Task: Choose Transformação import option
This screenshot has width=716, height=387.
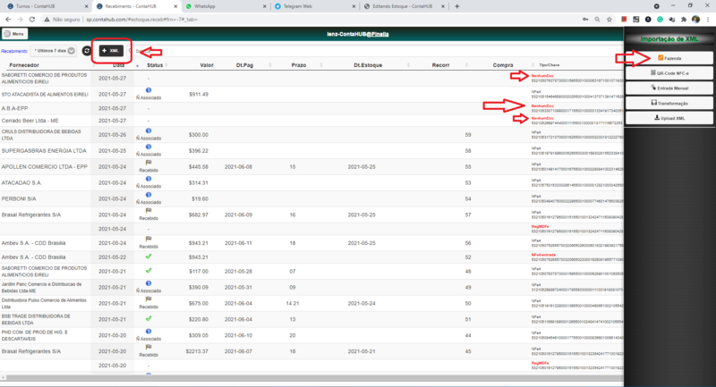Action: (x=669, y=103)
